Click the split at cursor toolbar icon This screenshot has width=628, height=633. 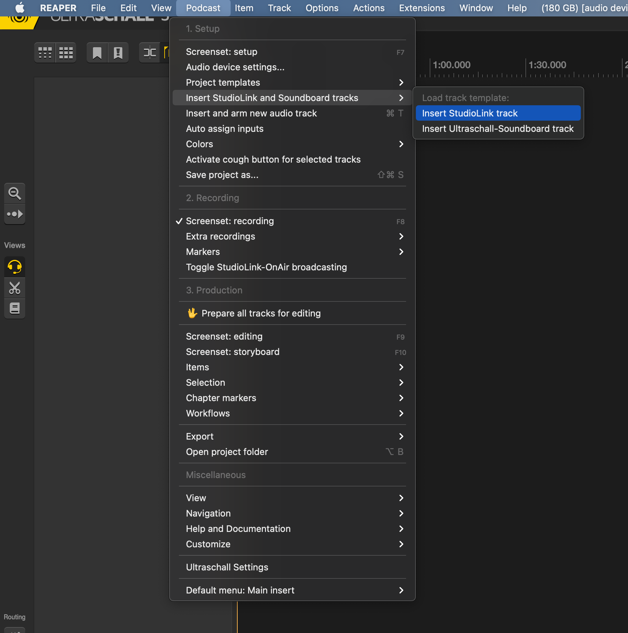pos(150,53)
